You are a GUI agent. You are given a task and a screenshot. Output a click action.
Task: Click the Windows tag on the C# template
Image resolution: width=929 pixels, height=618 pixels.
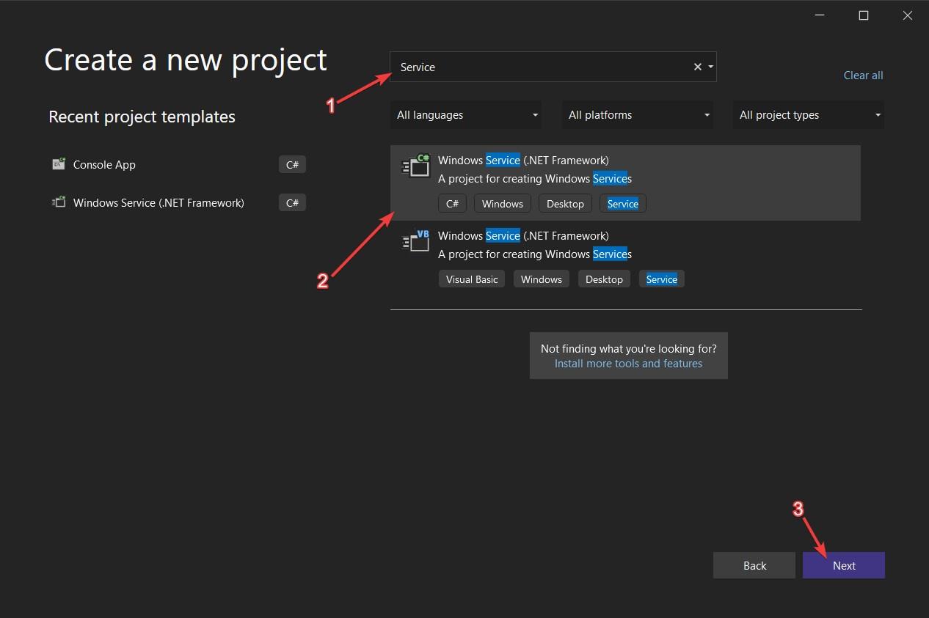[502, 203]
